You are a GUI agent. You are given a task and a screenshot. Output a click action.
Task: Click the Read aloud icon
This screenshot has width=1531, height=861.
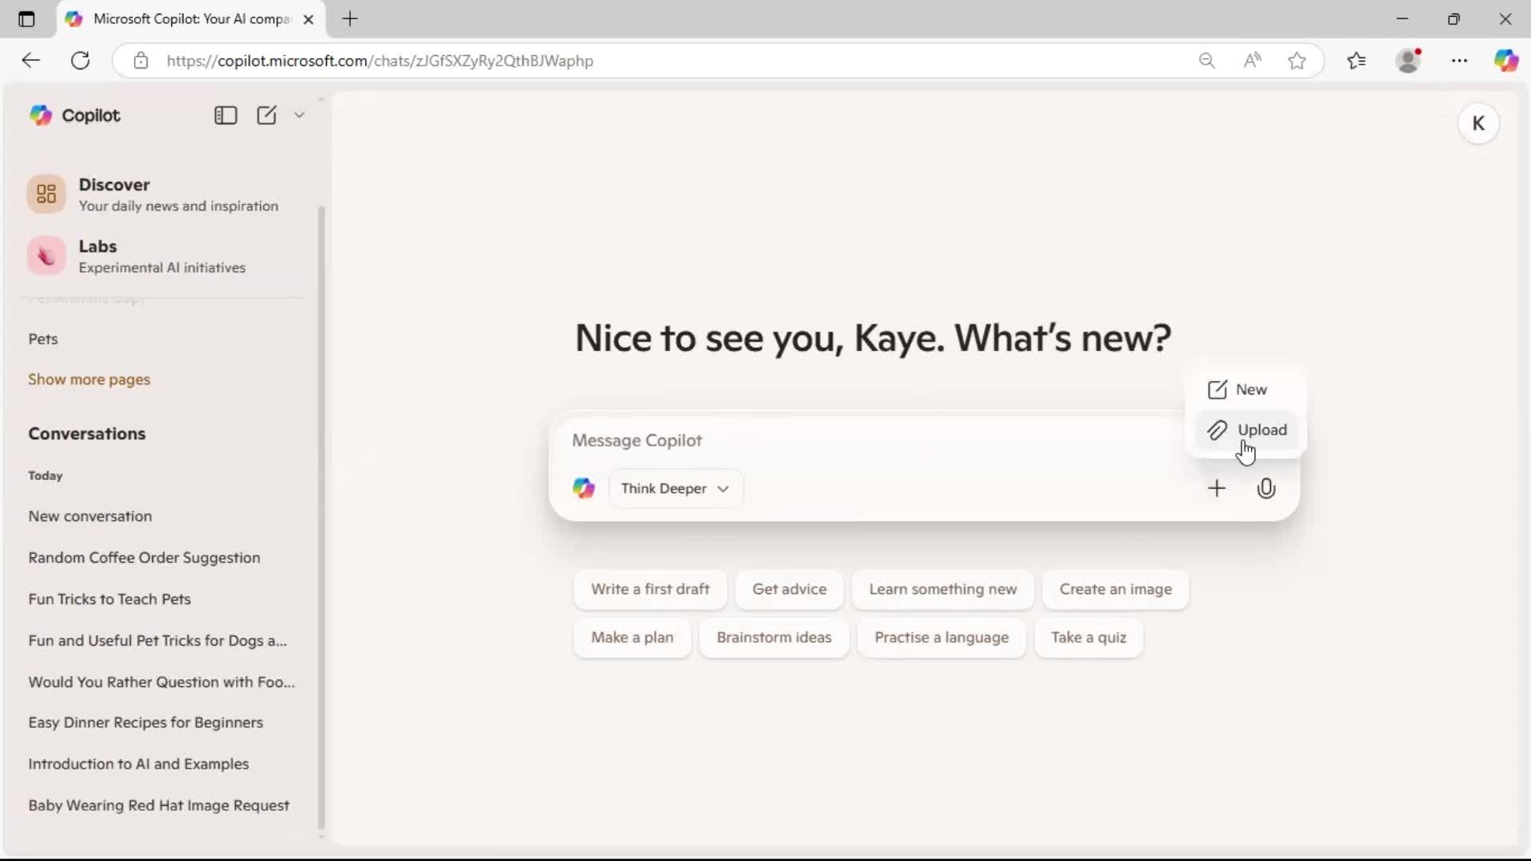[x=1252, y=61]
